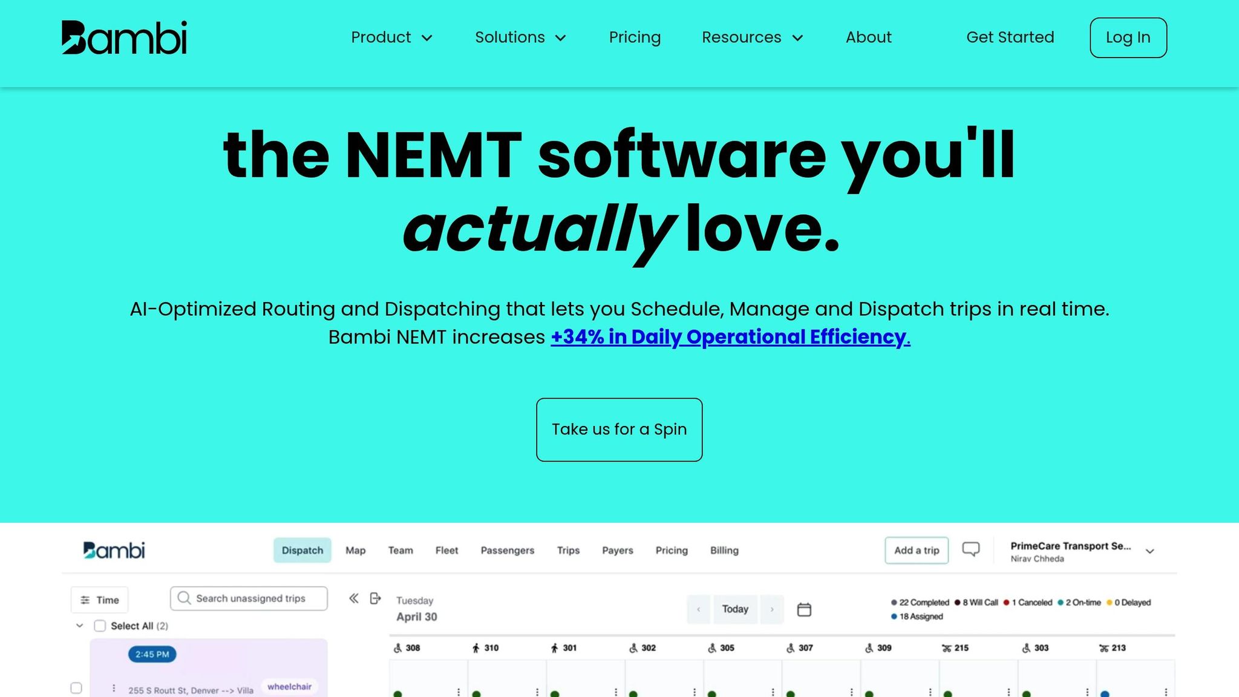The image size is (1239, 697).
Task: Click the 0 Delayed status legend
Action: tap(1129, 603)
